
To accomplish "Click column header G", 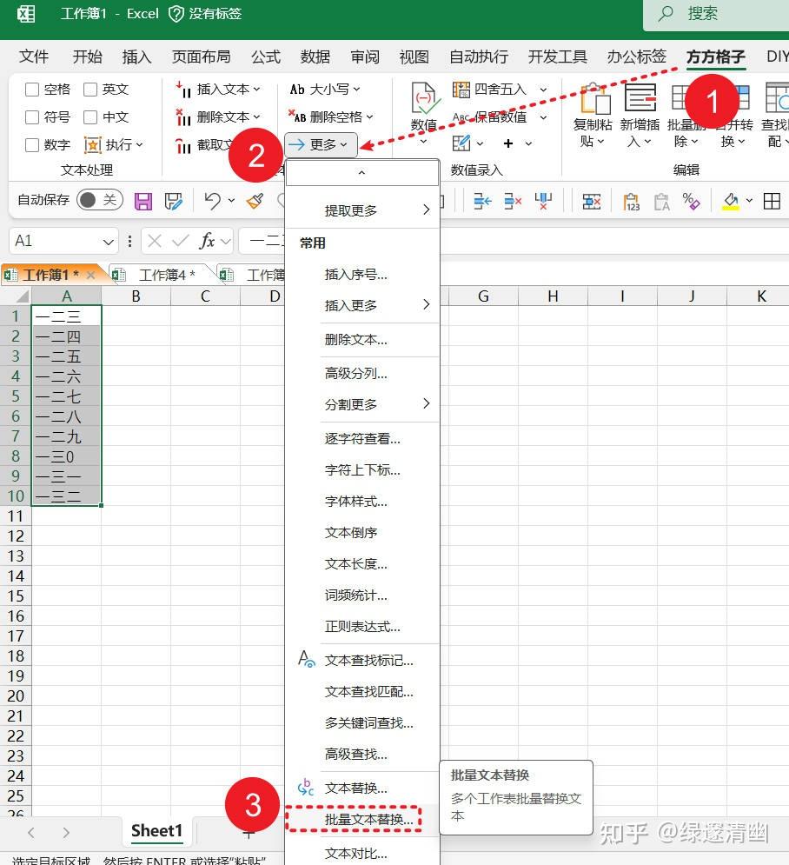I will pyautogui.click(x=483, y=296).
